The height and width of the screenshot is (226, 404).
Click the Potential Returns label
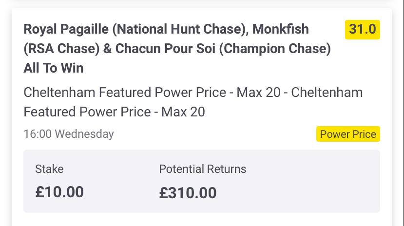(x=202, y=169)
